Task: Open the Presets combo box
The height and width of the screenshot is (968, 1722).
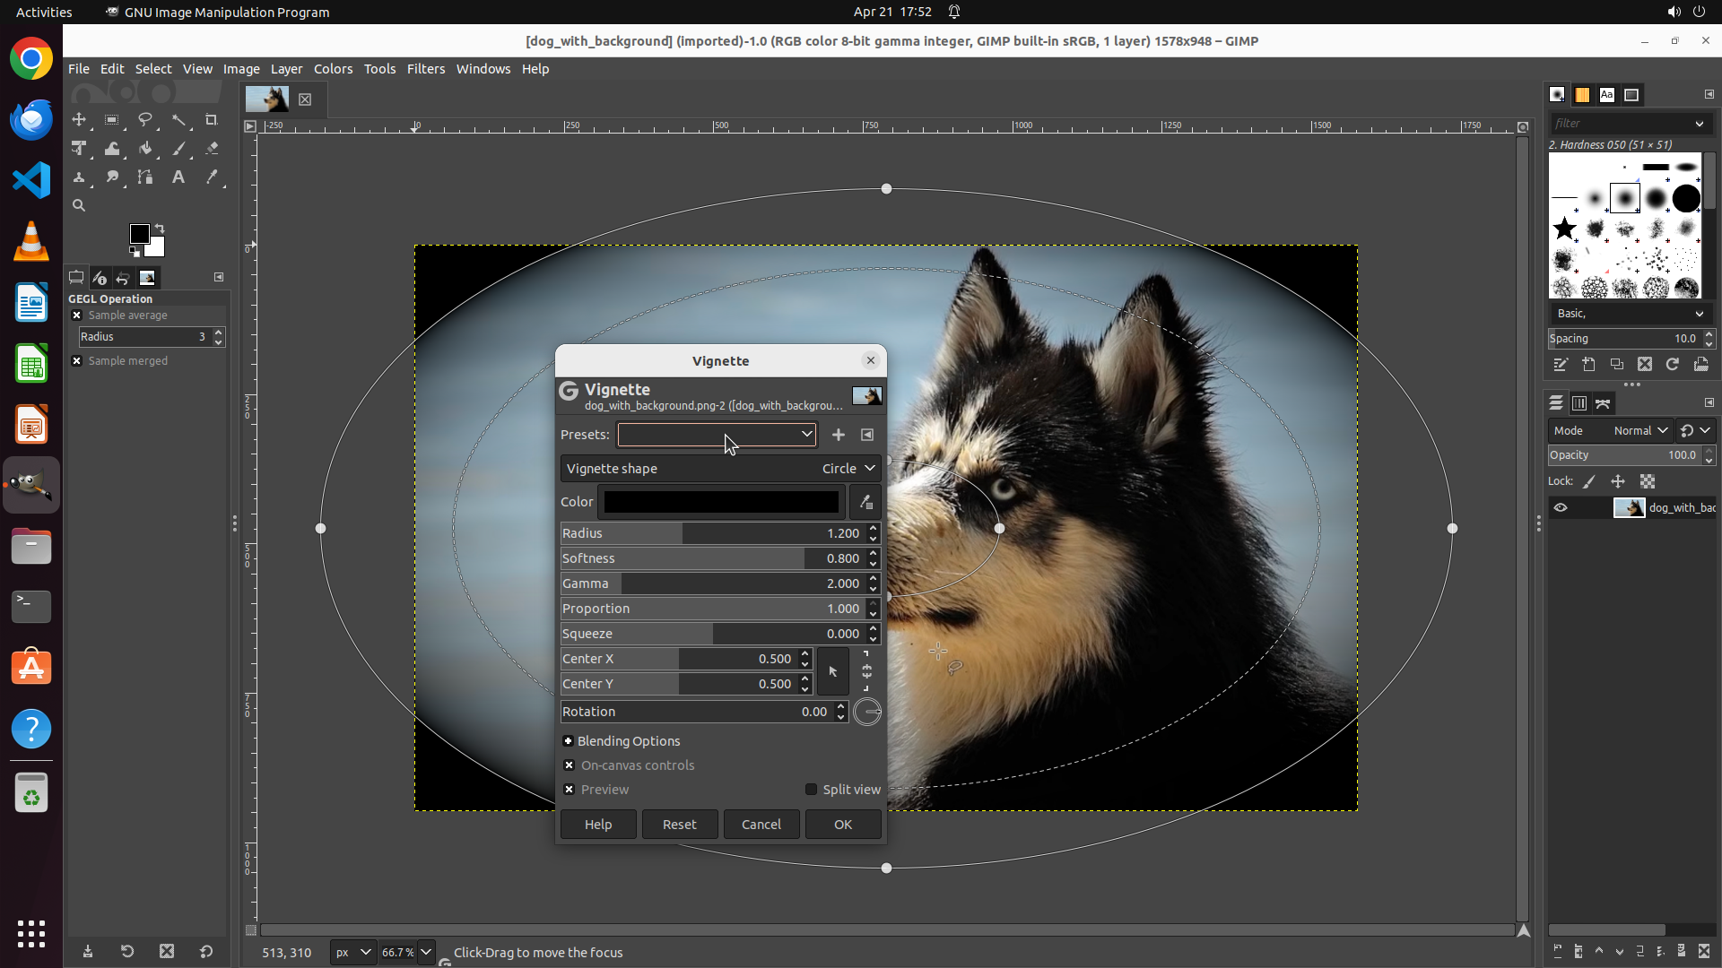Action: pos(717,435)
